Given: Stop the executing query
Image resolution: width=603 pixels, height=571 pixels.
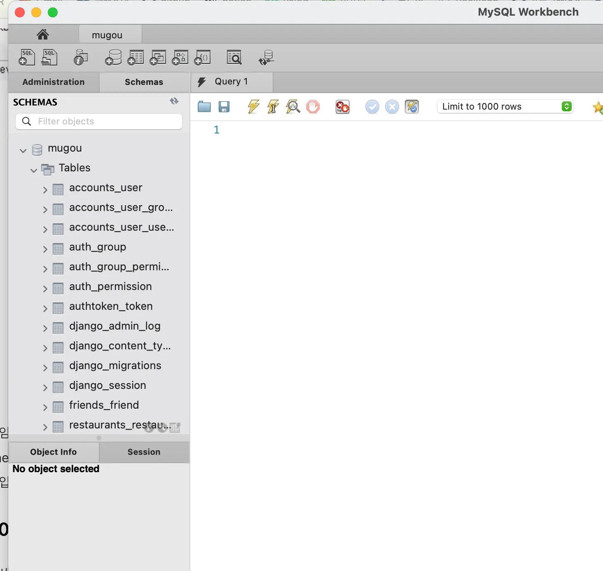Looking at the screenshot, I should [313, 107].
